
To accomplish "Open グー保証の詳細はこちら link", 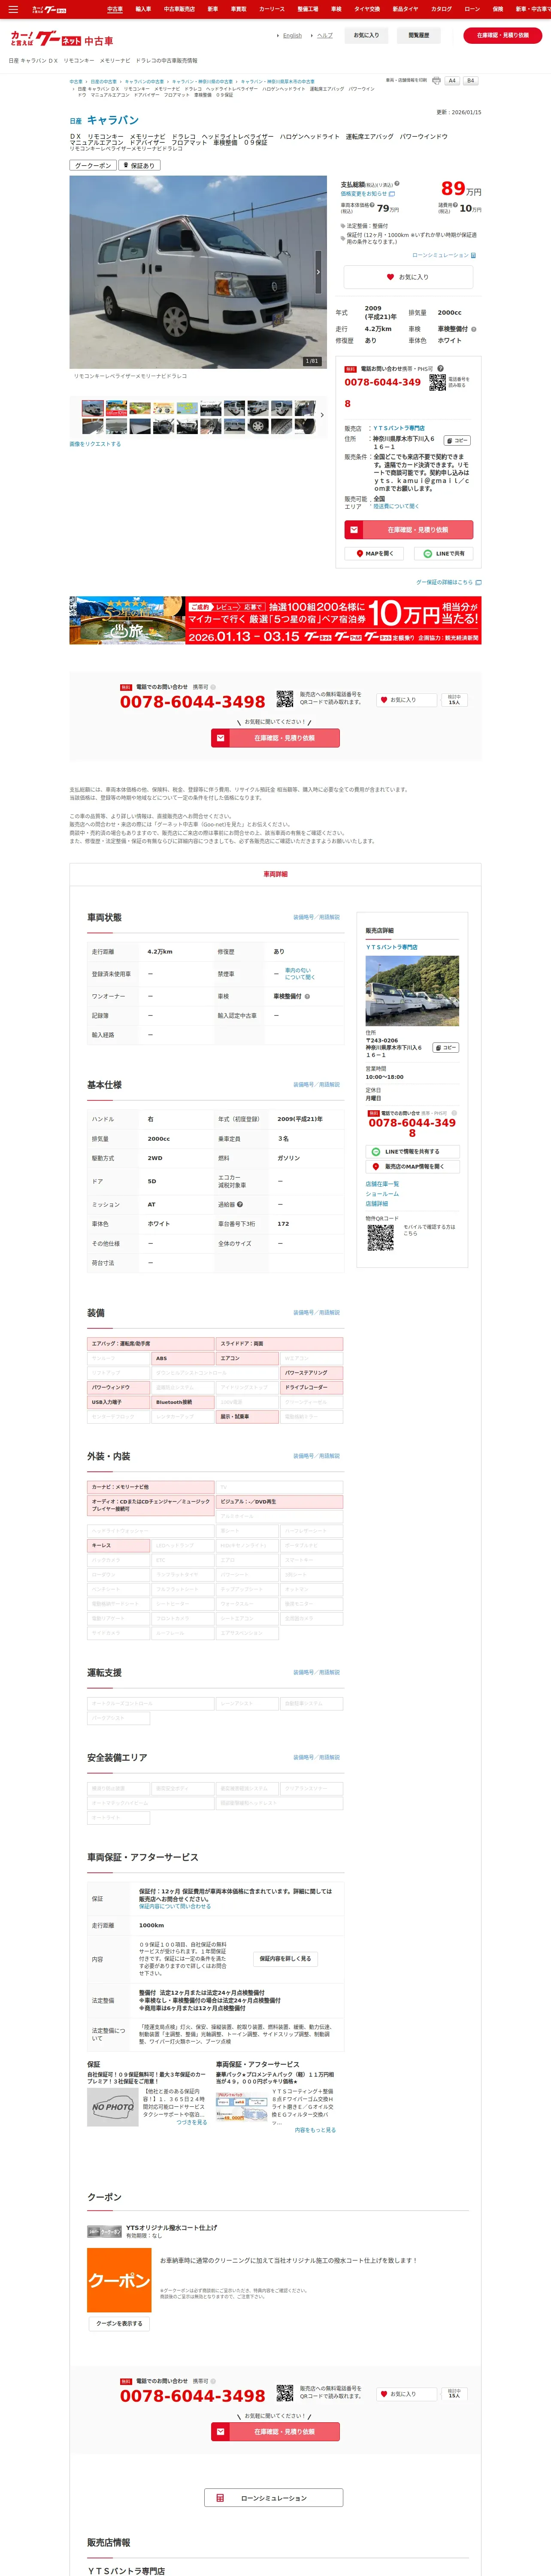I will pos(448,582).
